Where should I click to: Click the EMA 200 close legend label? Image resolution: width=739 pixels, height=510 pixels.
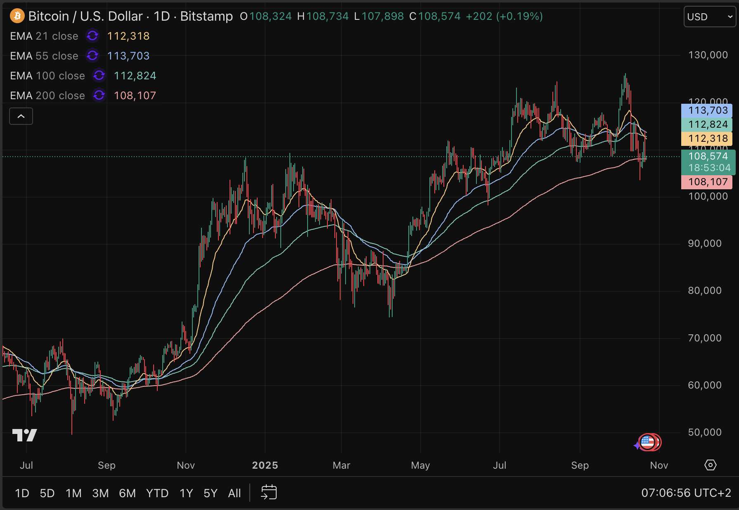point(47,95)
